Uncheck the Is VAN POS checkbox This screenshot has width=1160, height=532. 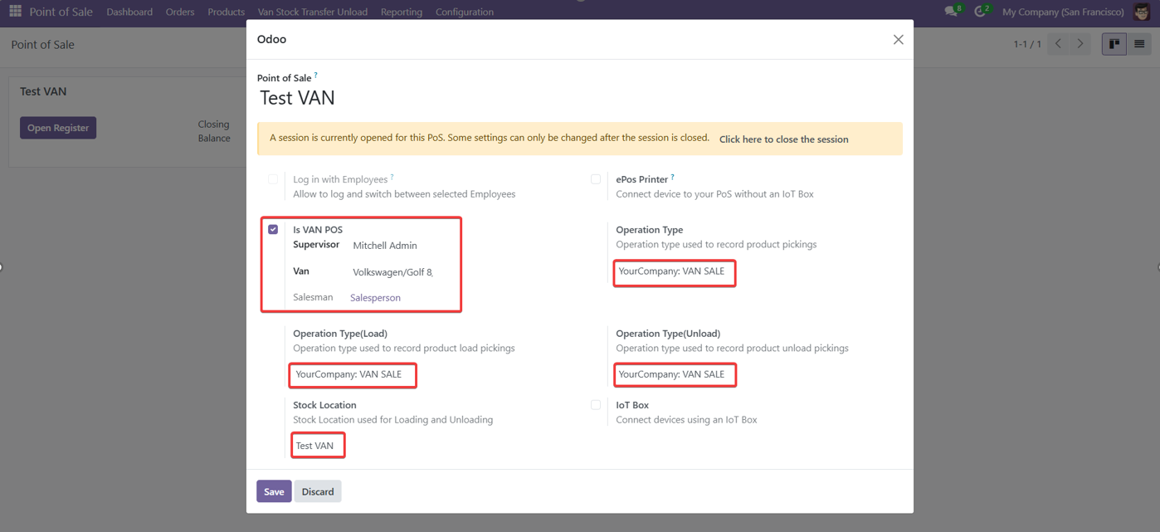tap(273, 228)
